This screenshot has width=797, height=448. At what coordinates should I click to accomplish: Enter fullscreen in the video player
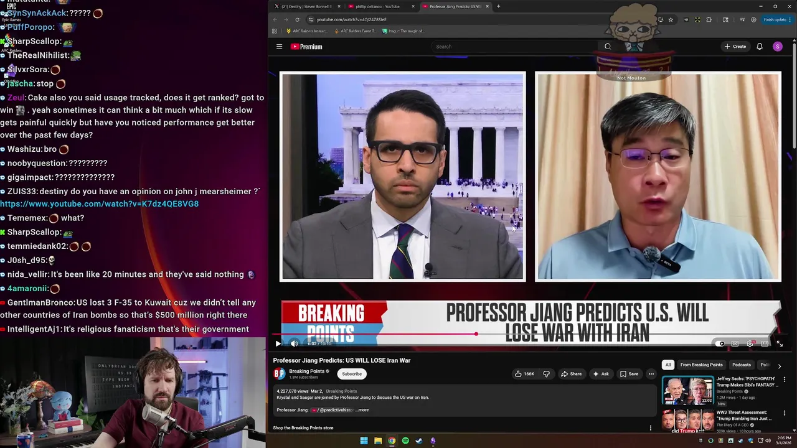coord(780,343)
